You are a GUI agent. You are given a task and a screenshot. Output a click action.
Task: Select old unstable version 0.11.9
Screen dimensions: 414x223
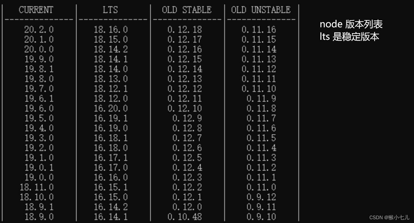[x=261, y=98]
